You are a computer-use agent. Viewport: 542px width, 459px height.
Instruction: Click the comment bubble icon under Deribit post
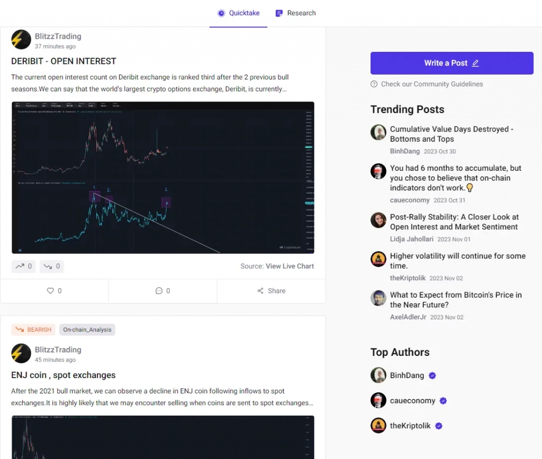point(159,291)
